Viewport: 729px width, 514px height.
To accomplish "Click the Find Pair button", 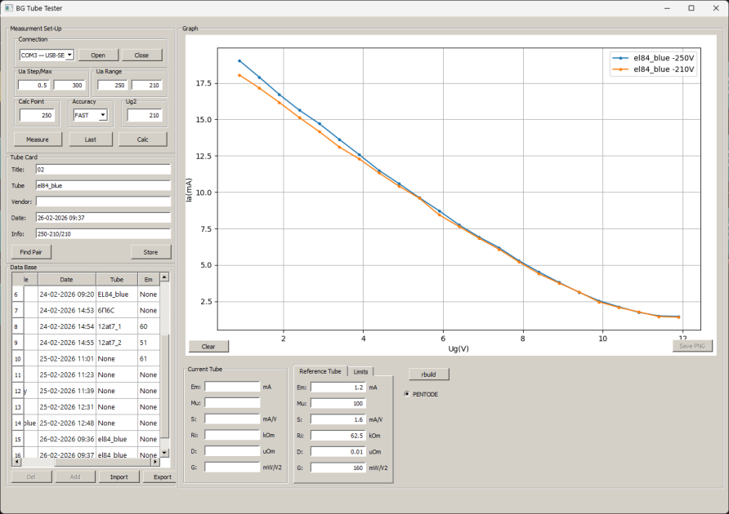I will coord(31,252).
